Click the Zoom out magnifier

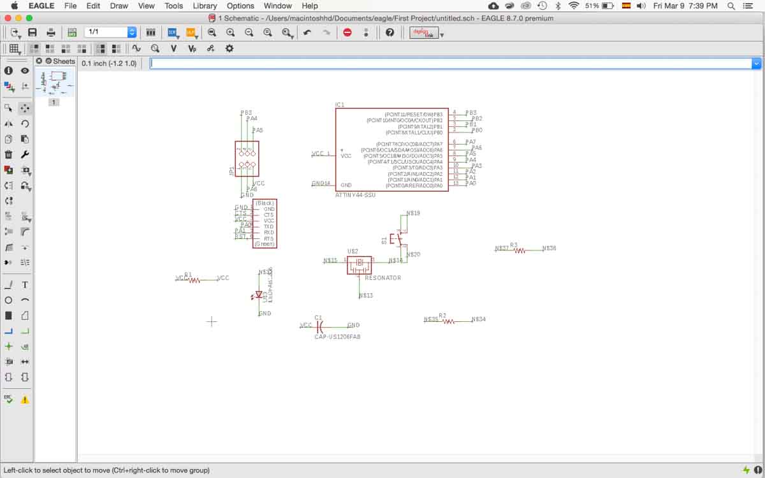(249, 32)
